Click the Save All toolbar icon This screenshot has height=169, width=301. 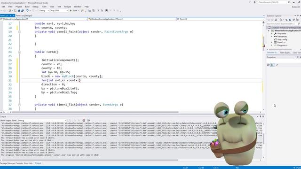tap(23, 10)
